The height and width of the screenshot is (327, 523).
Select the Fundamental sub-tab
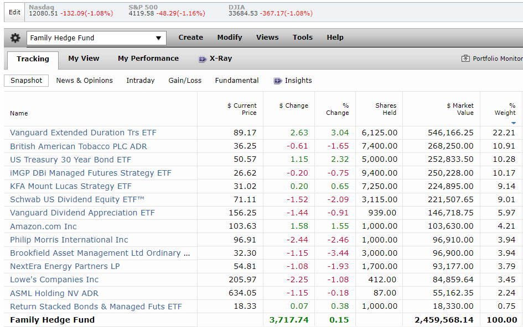click(x=237, y=81)
